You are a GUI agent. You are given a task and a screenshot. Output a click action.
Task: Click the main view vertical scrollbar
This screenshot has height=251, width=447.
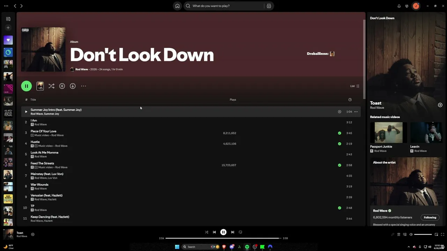tap(364, 59)
